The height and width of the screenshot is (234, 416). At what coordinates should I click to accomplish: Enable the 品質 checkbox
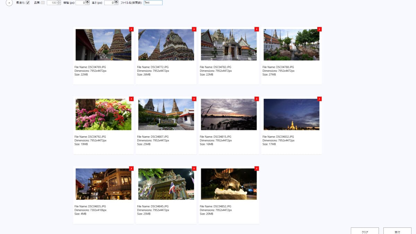(43, 3)
